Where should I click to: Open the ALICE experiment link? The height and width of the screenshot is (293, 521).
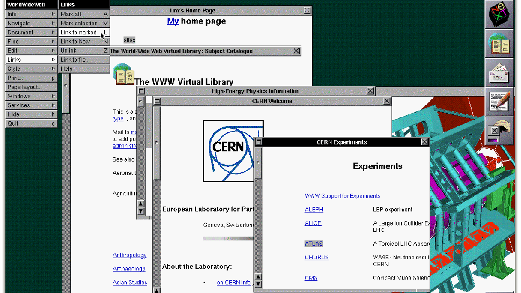click(313, 223)
